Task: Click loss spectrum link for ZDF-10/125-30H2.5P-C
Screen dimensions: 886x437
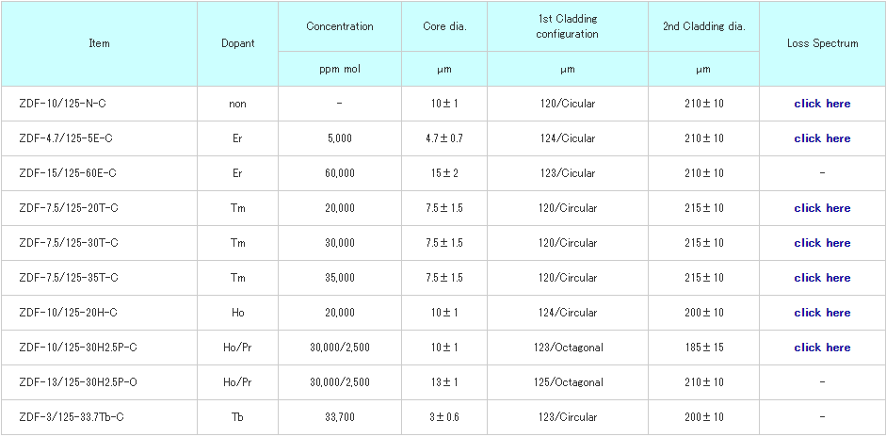Action: pyautogui.click(x=821, y=348)
